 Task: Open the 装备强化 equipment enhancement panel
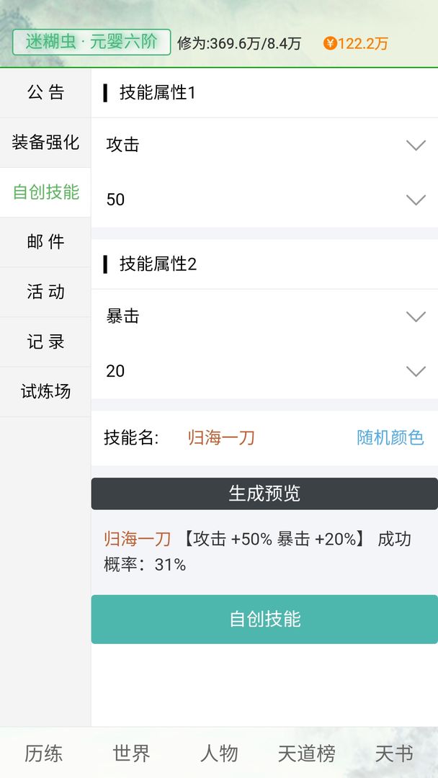tap(45, 143)
